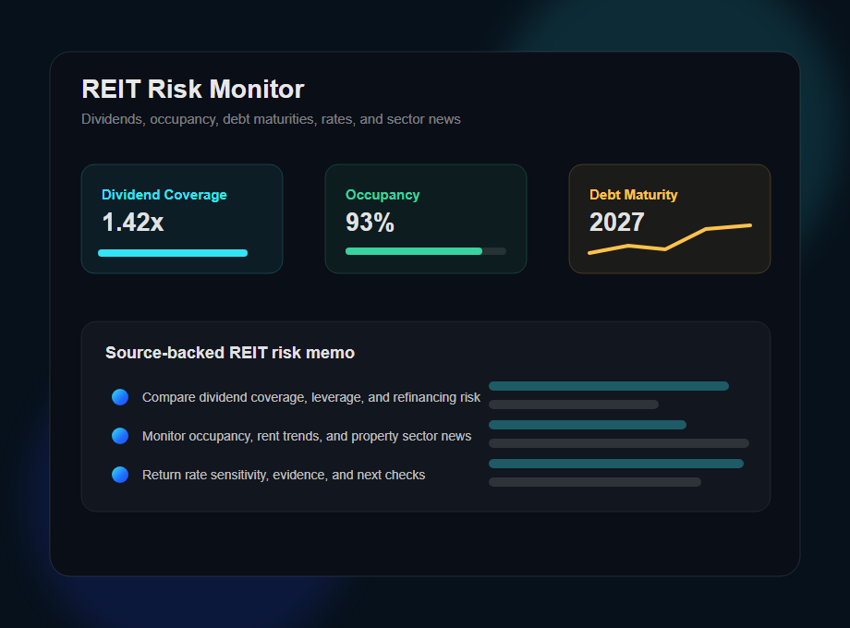Select Compare dividend coverage, leverage, refinancing text

[x=311, y=398]
